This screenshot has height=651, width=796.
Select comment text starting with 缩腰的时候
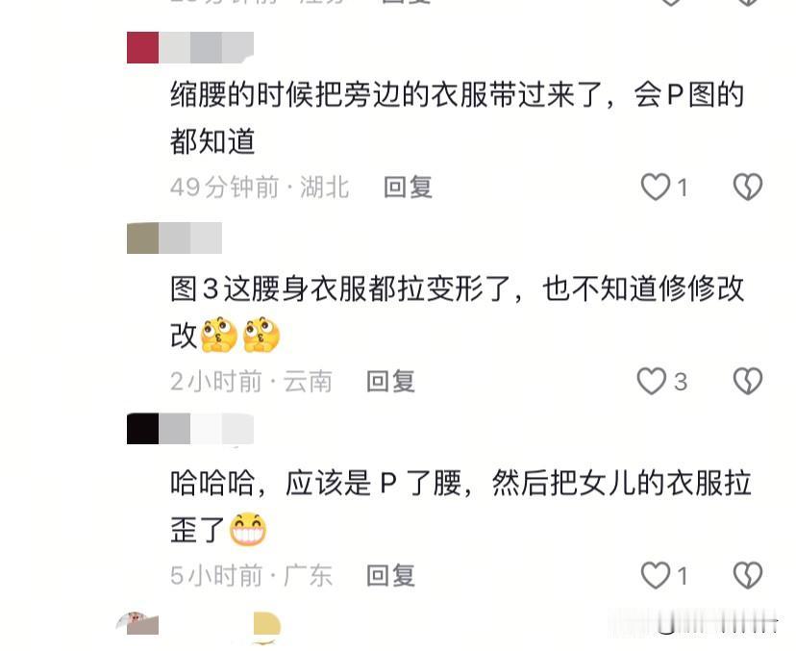[457, 118]
